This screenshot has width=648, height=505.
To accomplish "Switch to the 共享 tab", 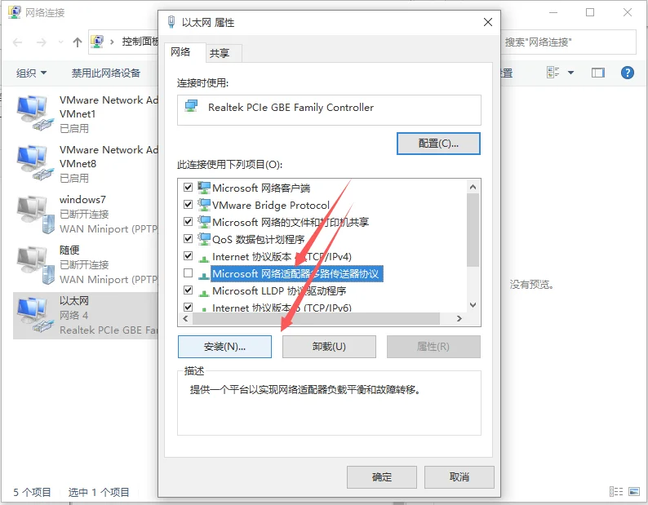I will pyautogui.click(x=220, y=53).
